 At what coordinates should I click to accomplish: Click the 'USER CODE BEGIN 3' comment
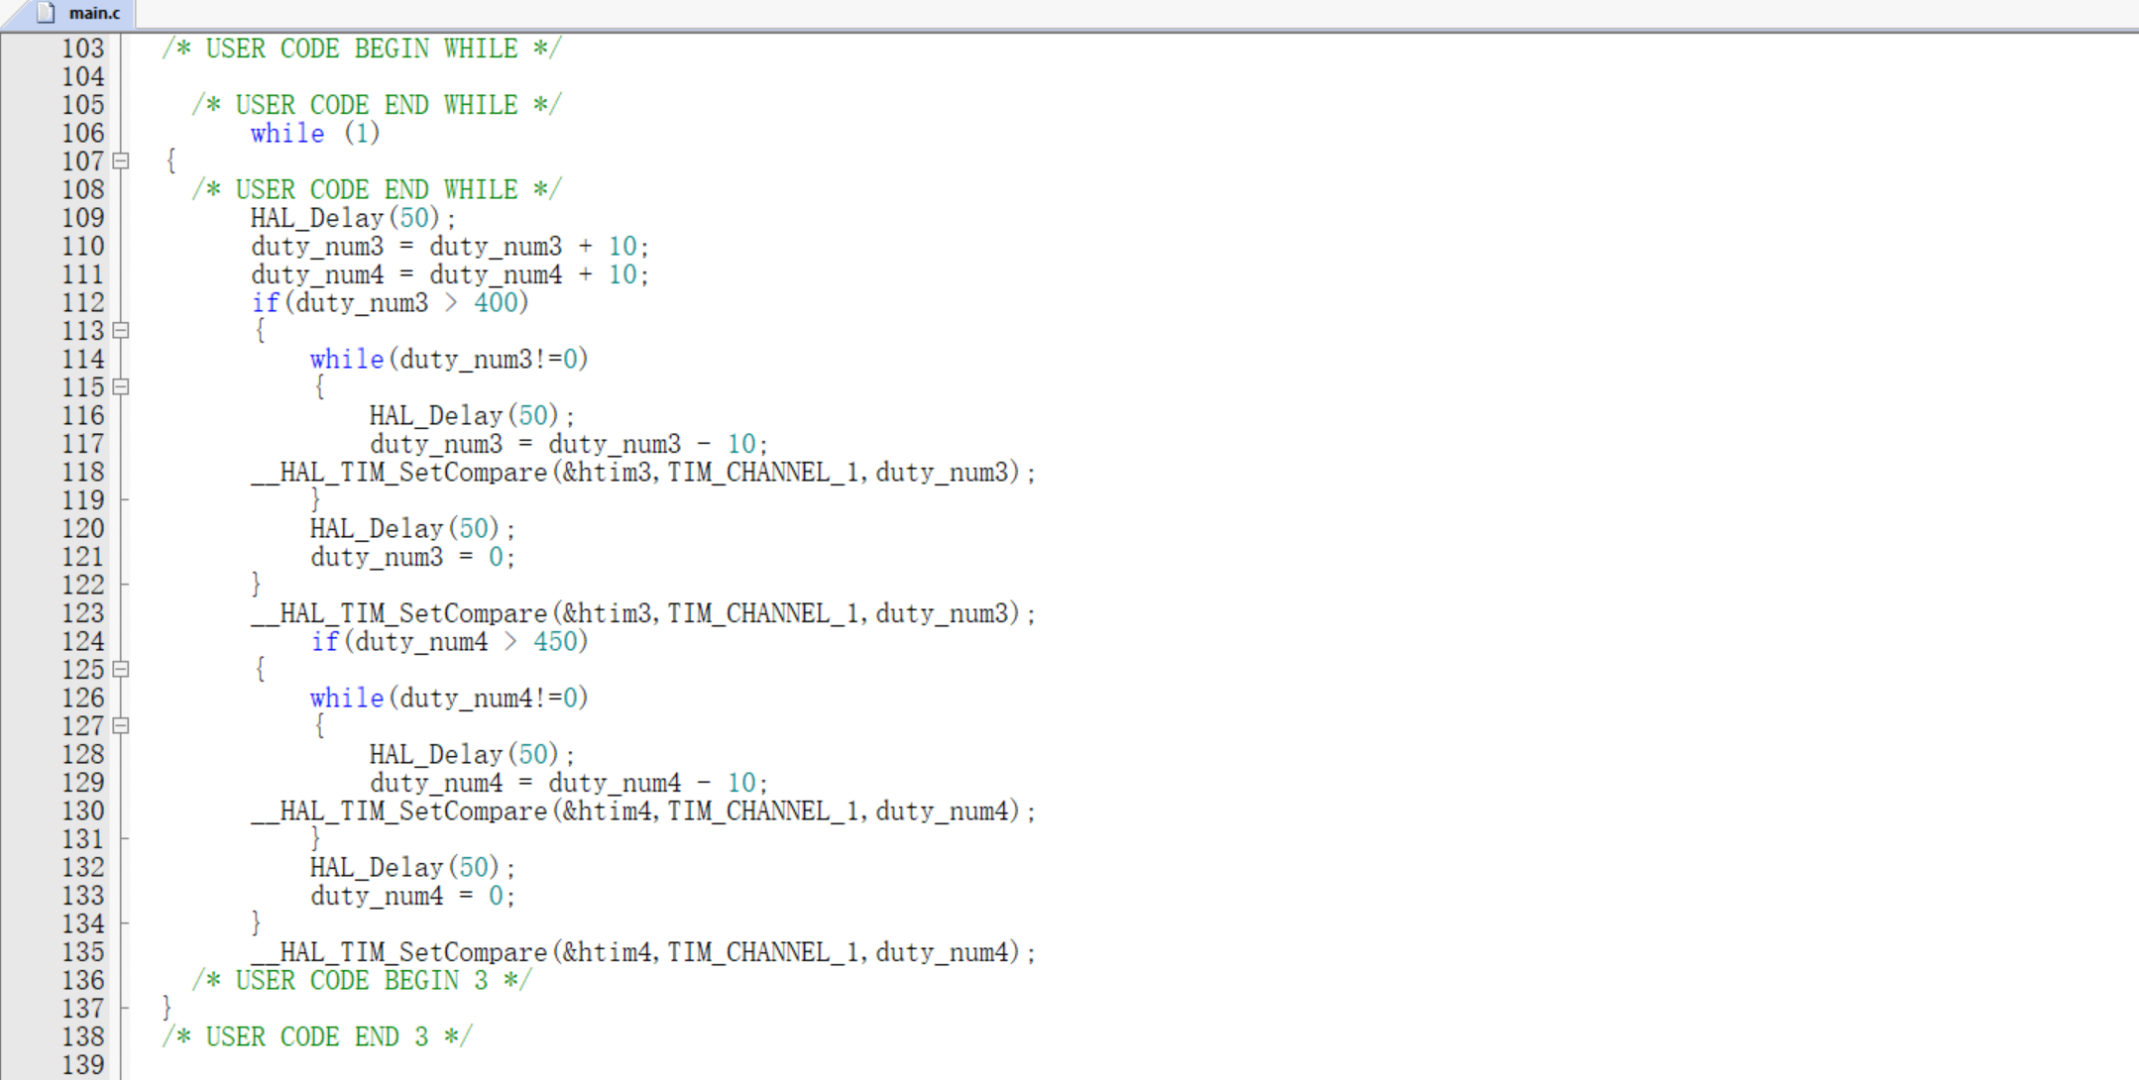pos(362,980)
